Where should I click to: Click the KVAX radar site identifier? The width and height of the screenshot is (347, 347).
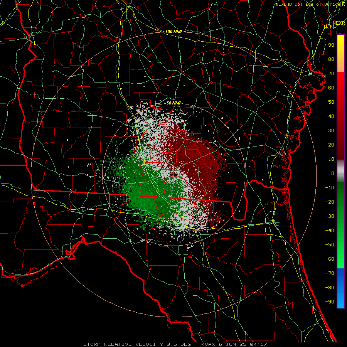(x=208, y=344)
